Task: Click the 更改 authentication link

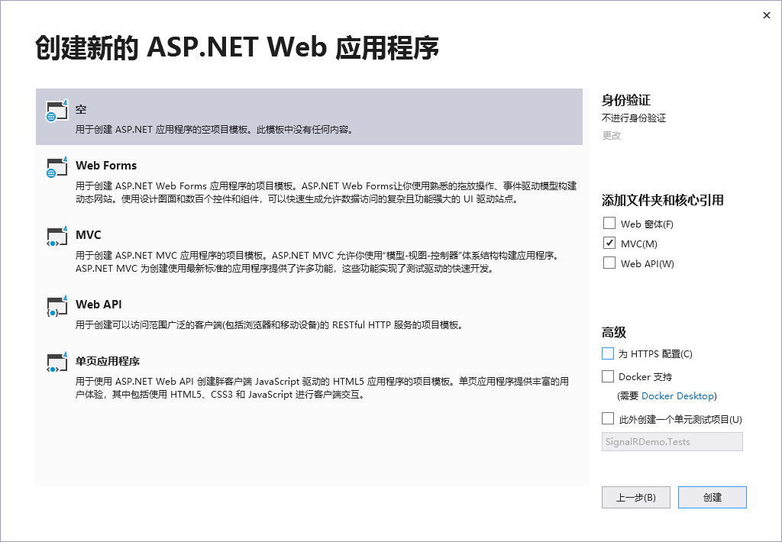Action: tap(612, 136)
